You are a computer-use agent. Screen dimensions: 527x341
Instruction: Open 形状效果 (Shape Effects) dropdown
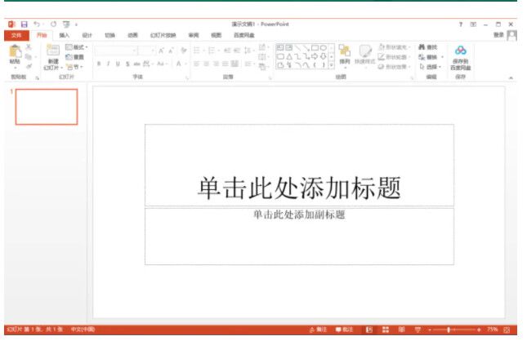[395, 67]
